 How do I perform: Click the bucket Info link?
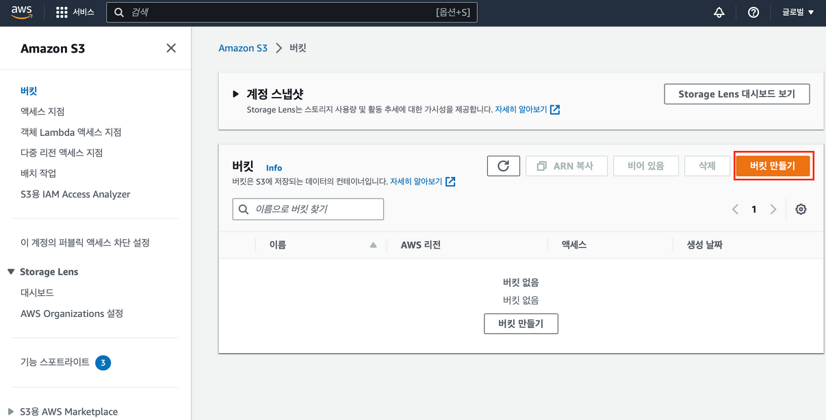274,168
